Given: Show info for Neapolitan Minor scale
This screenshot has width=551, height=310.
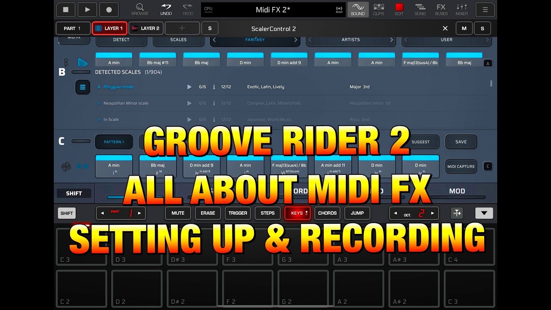Looking at the screenshot, I should pos(214,103).
